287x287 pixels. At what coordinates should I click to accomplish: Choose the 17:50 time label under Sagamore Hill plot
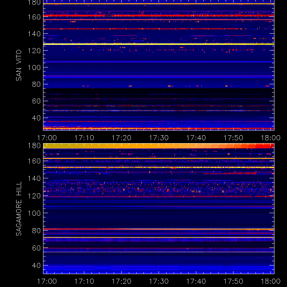[234, 281]
